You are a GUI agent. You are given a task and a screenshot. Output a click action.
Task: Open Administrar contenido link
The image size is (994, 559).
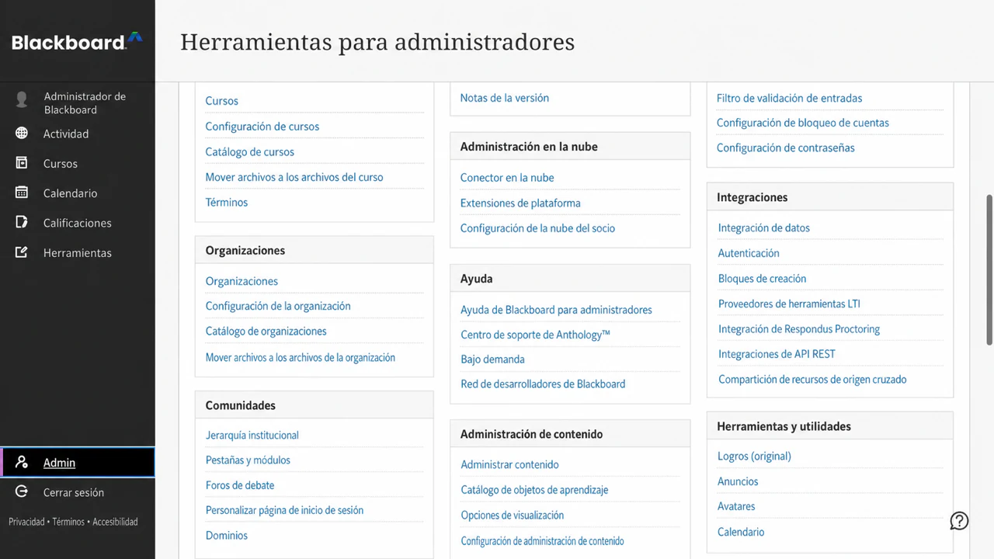[x=509, y=464]
